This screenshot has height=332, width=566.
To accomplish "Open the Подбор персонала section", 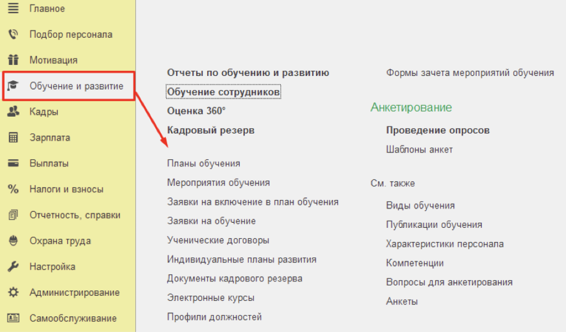I will pyautogui.click(x=71, y=34).
